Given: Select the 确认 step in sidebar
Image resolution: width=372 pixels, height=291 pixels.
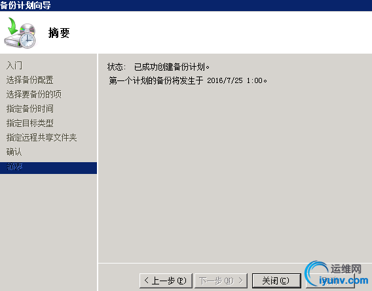Looking at the screenshot, I should point(14,152).
